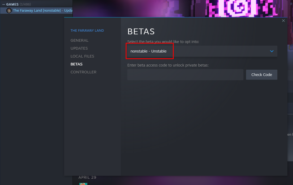293x185 pixels.
Task: Click the THE FARAWAY LAND title heading
Action: coord(87,31)
